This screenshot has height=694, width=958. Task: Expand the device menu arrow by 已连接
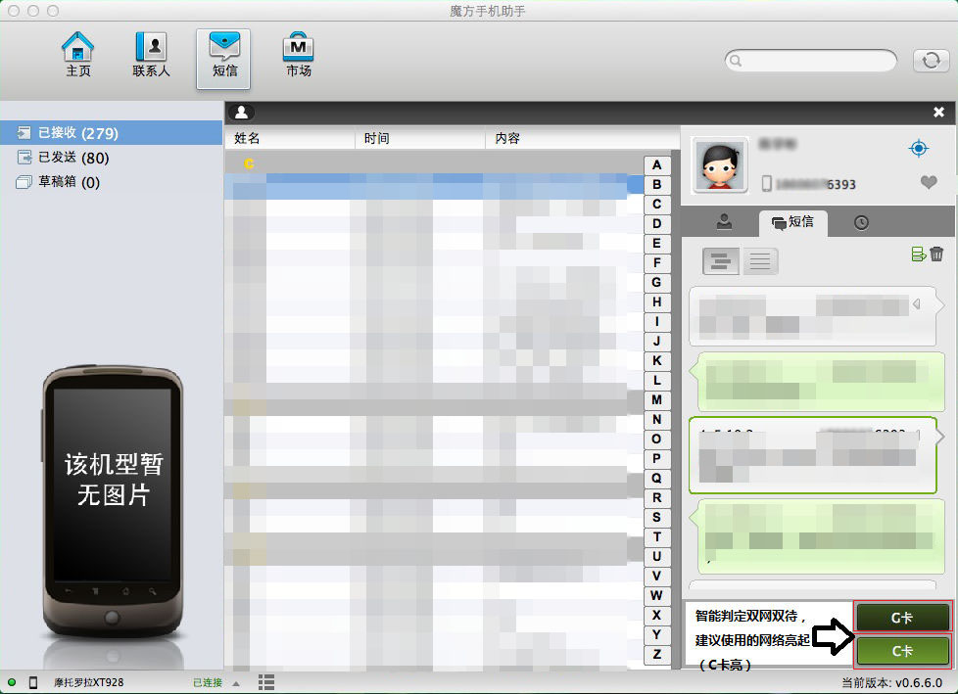(237, 682)
